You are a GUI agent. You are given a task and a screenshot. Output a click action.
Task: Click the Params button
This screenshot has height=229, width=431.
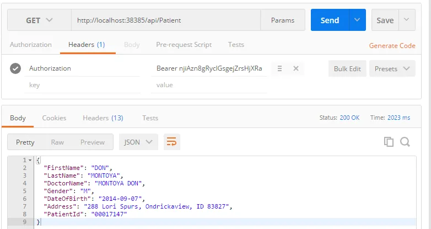pyautogui.click(x=283, y=20)
